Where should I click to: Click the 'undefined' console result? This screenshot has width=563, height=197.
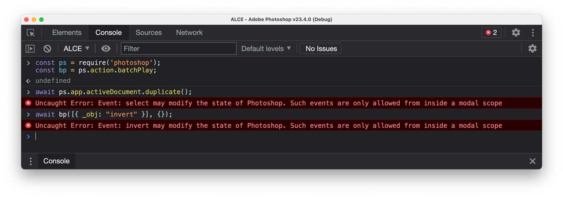tap(53, 81)
